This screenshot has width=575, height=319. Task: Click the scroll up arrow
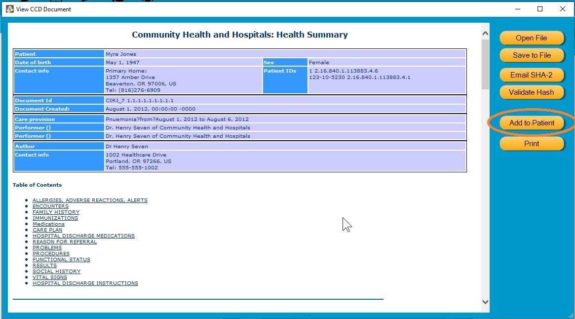pyautogui.click(x=485, y=34)
